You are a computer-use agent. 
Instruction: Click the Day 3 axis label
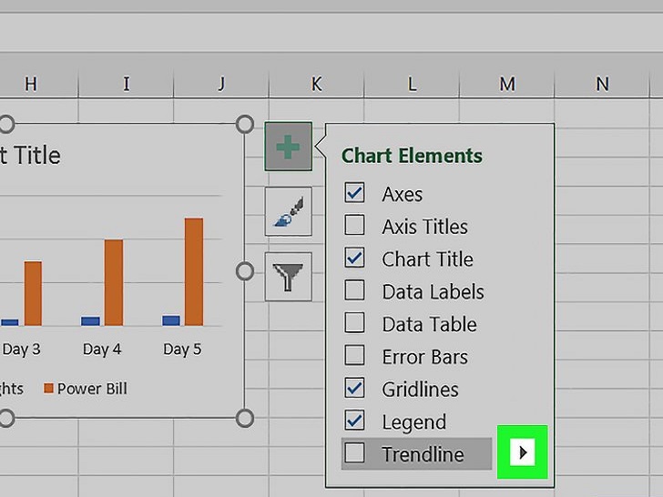pyautogui.click(x=21, y=350)
